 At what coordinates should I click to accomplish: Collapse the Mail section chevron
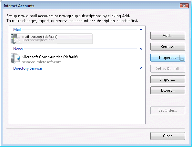pos(141,29)
